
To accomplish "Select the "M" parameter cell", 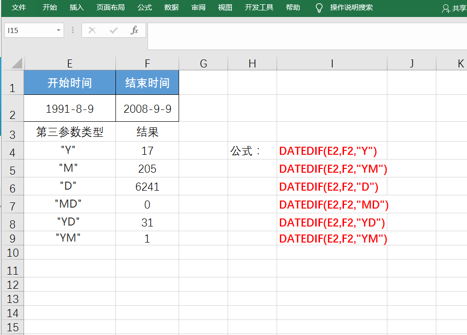I will click(70, 168).
